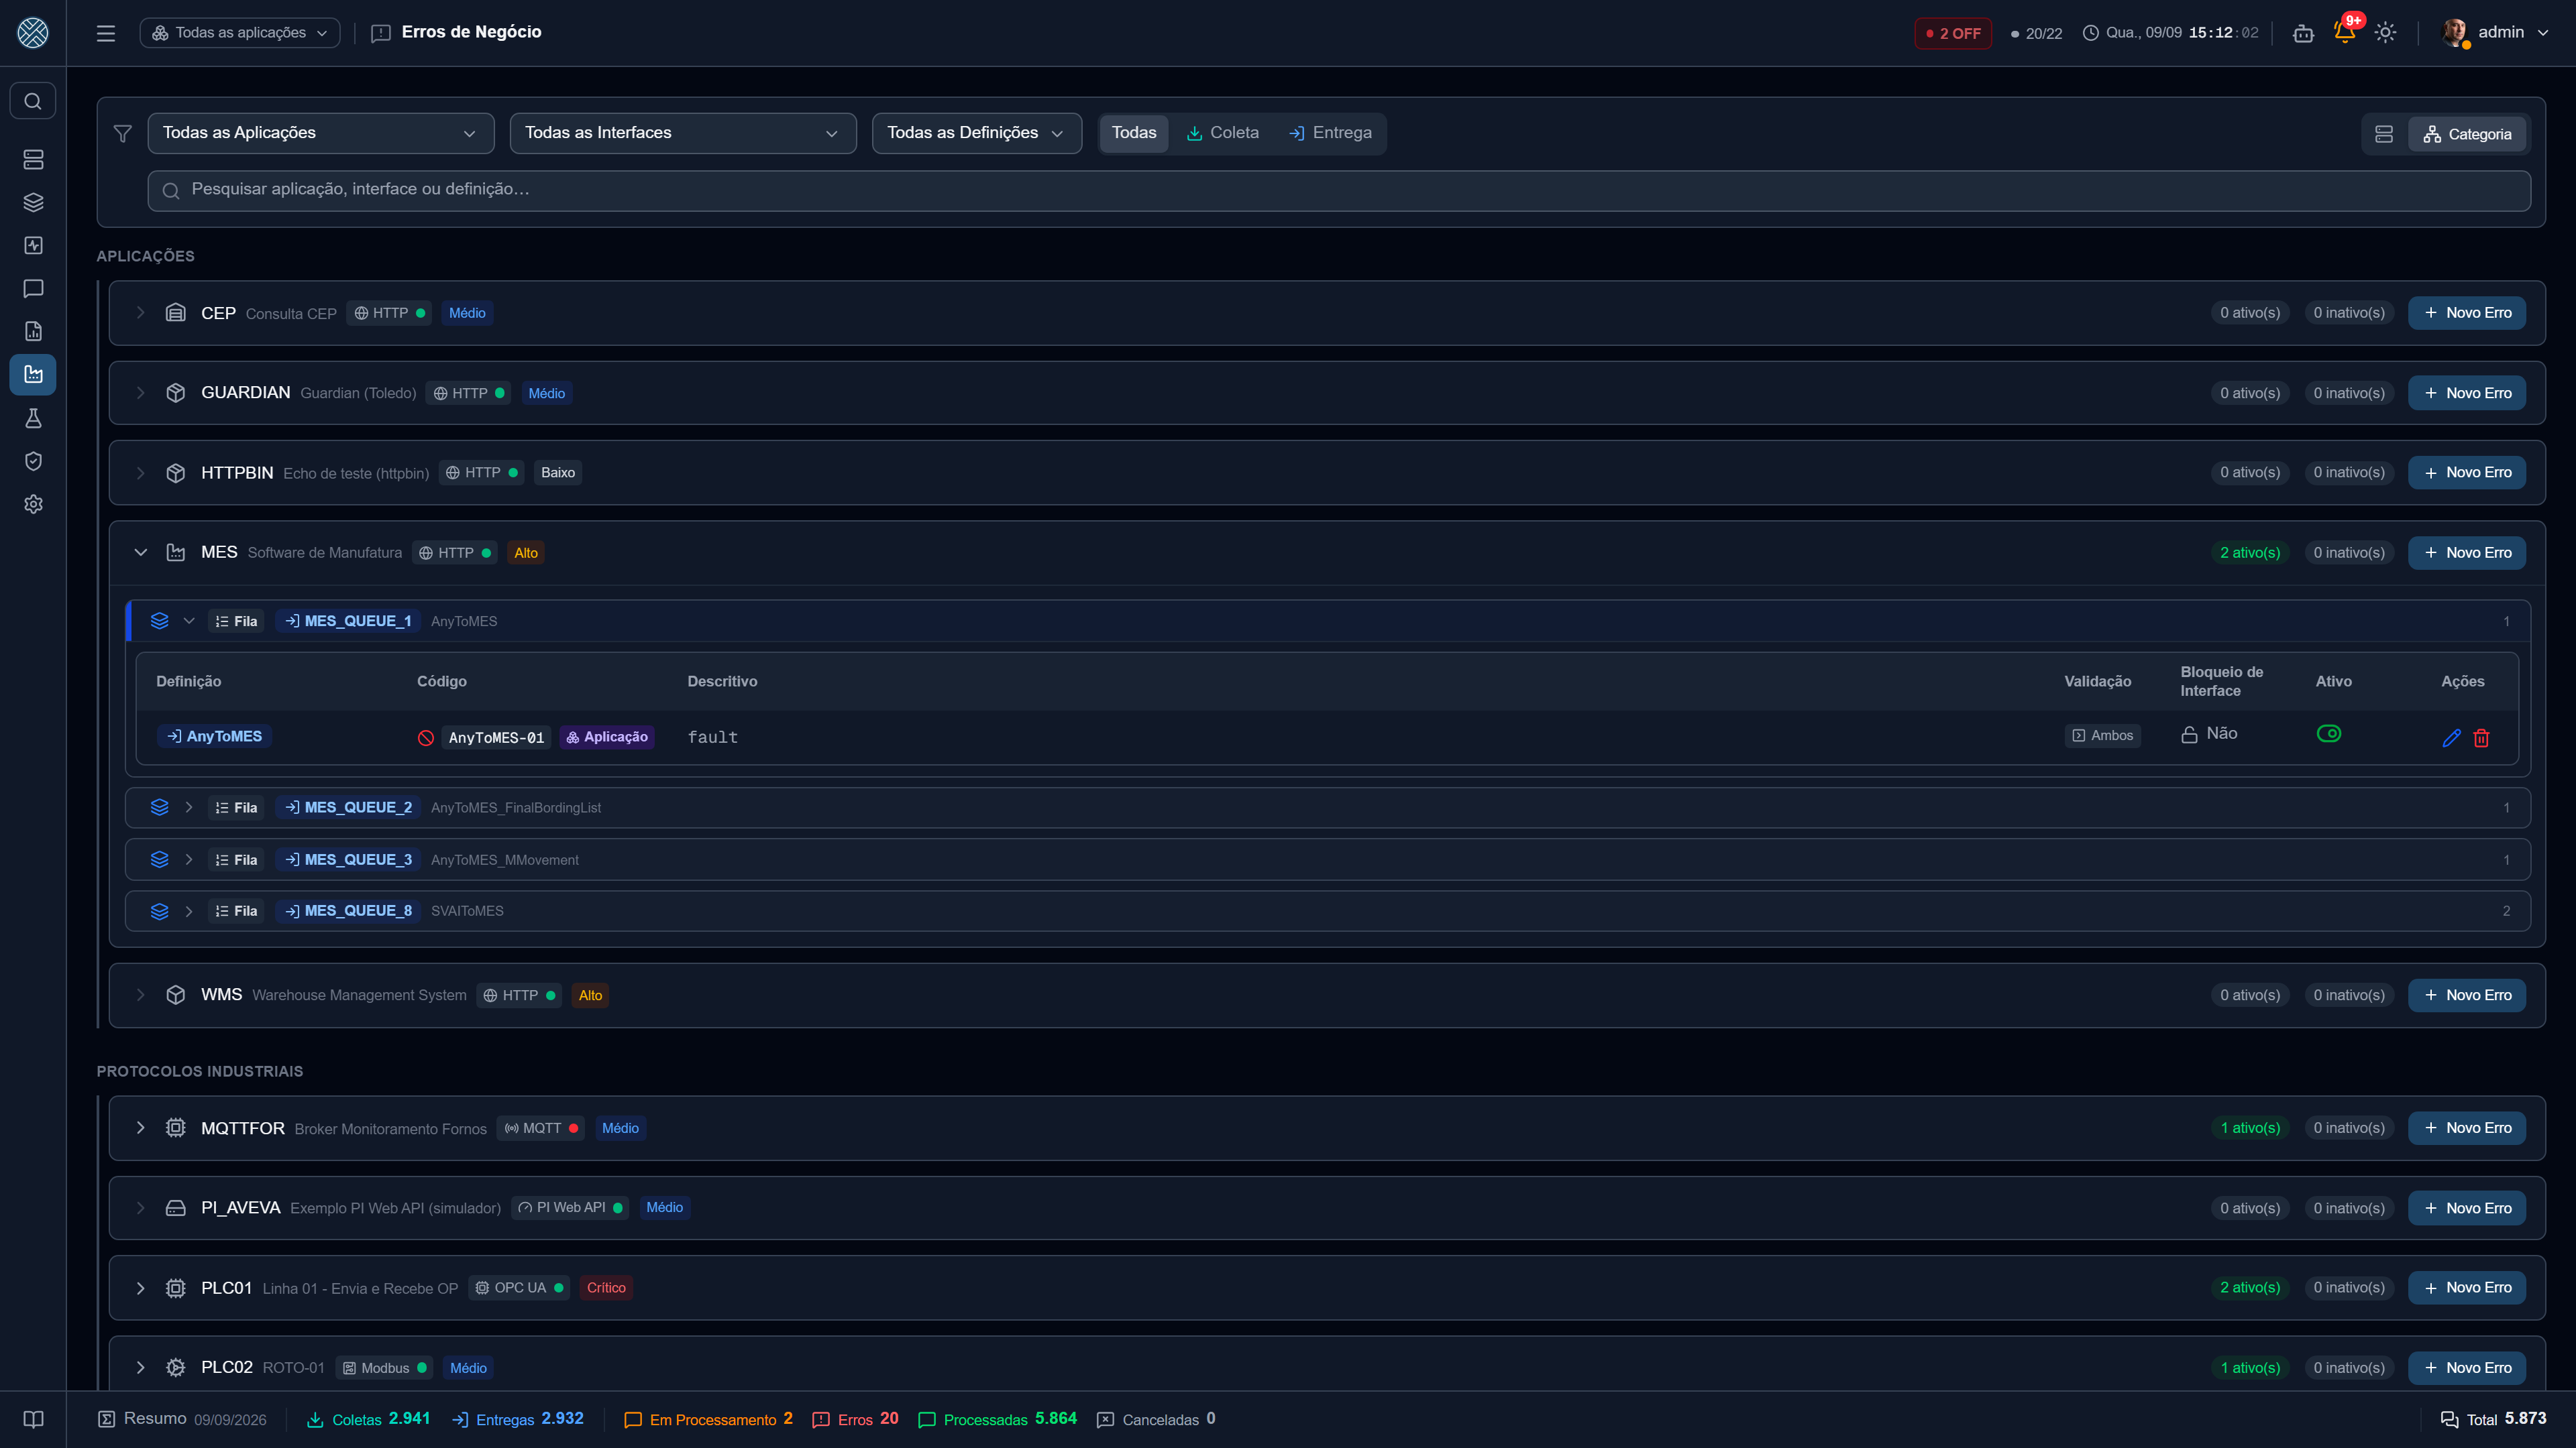Open the header Todas as aplicações selector
This screenshot has height=1448, width=2576.
240,33
